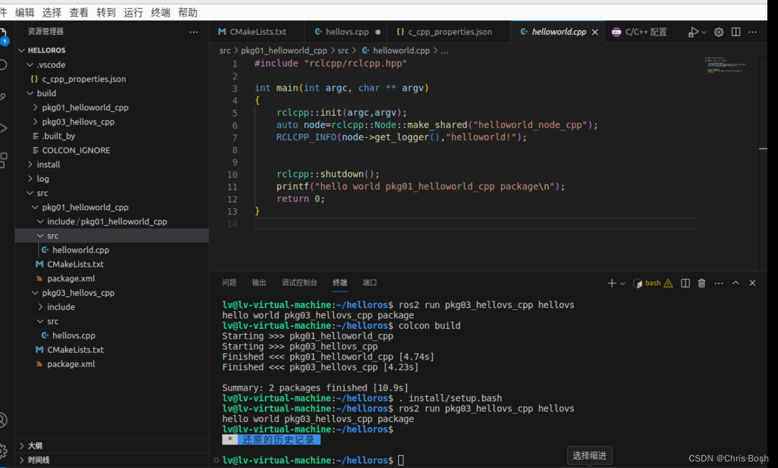Switch to the 问题 panel tab

click(230, 283)
